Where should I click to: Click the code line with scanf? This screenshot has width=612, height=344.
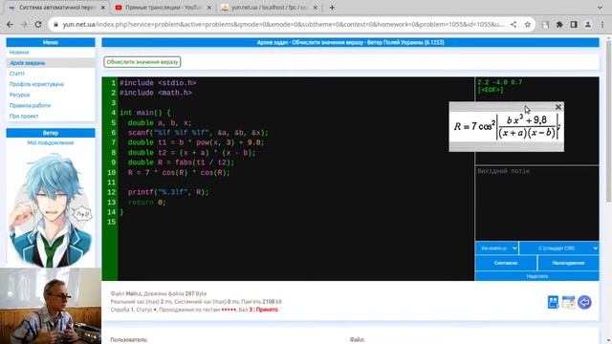click(198, 133)
